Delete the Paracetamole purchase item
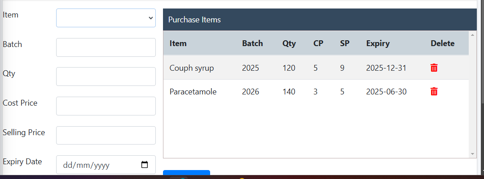Screen dimensions: 484x179 pos(434,92)
